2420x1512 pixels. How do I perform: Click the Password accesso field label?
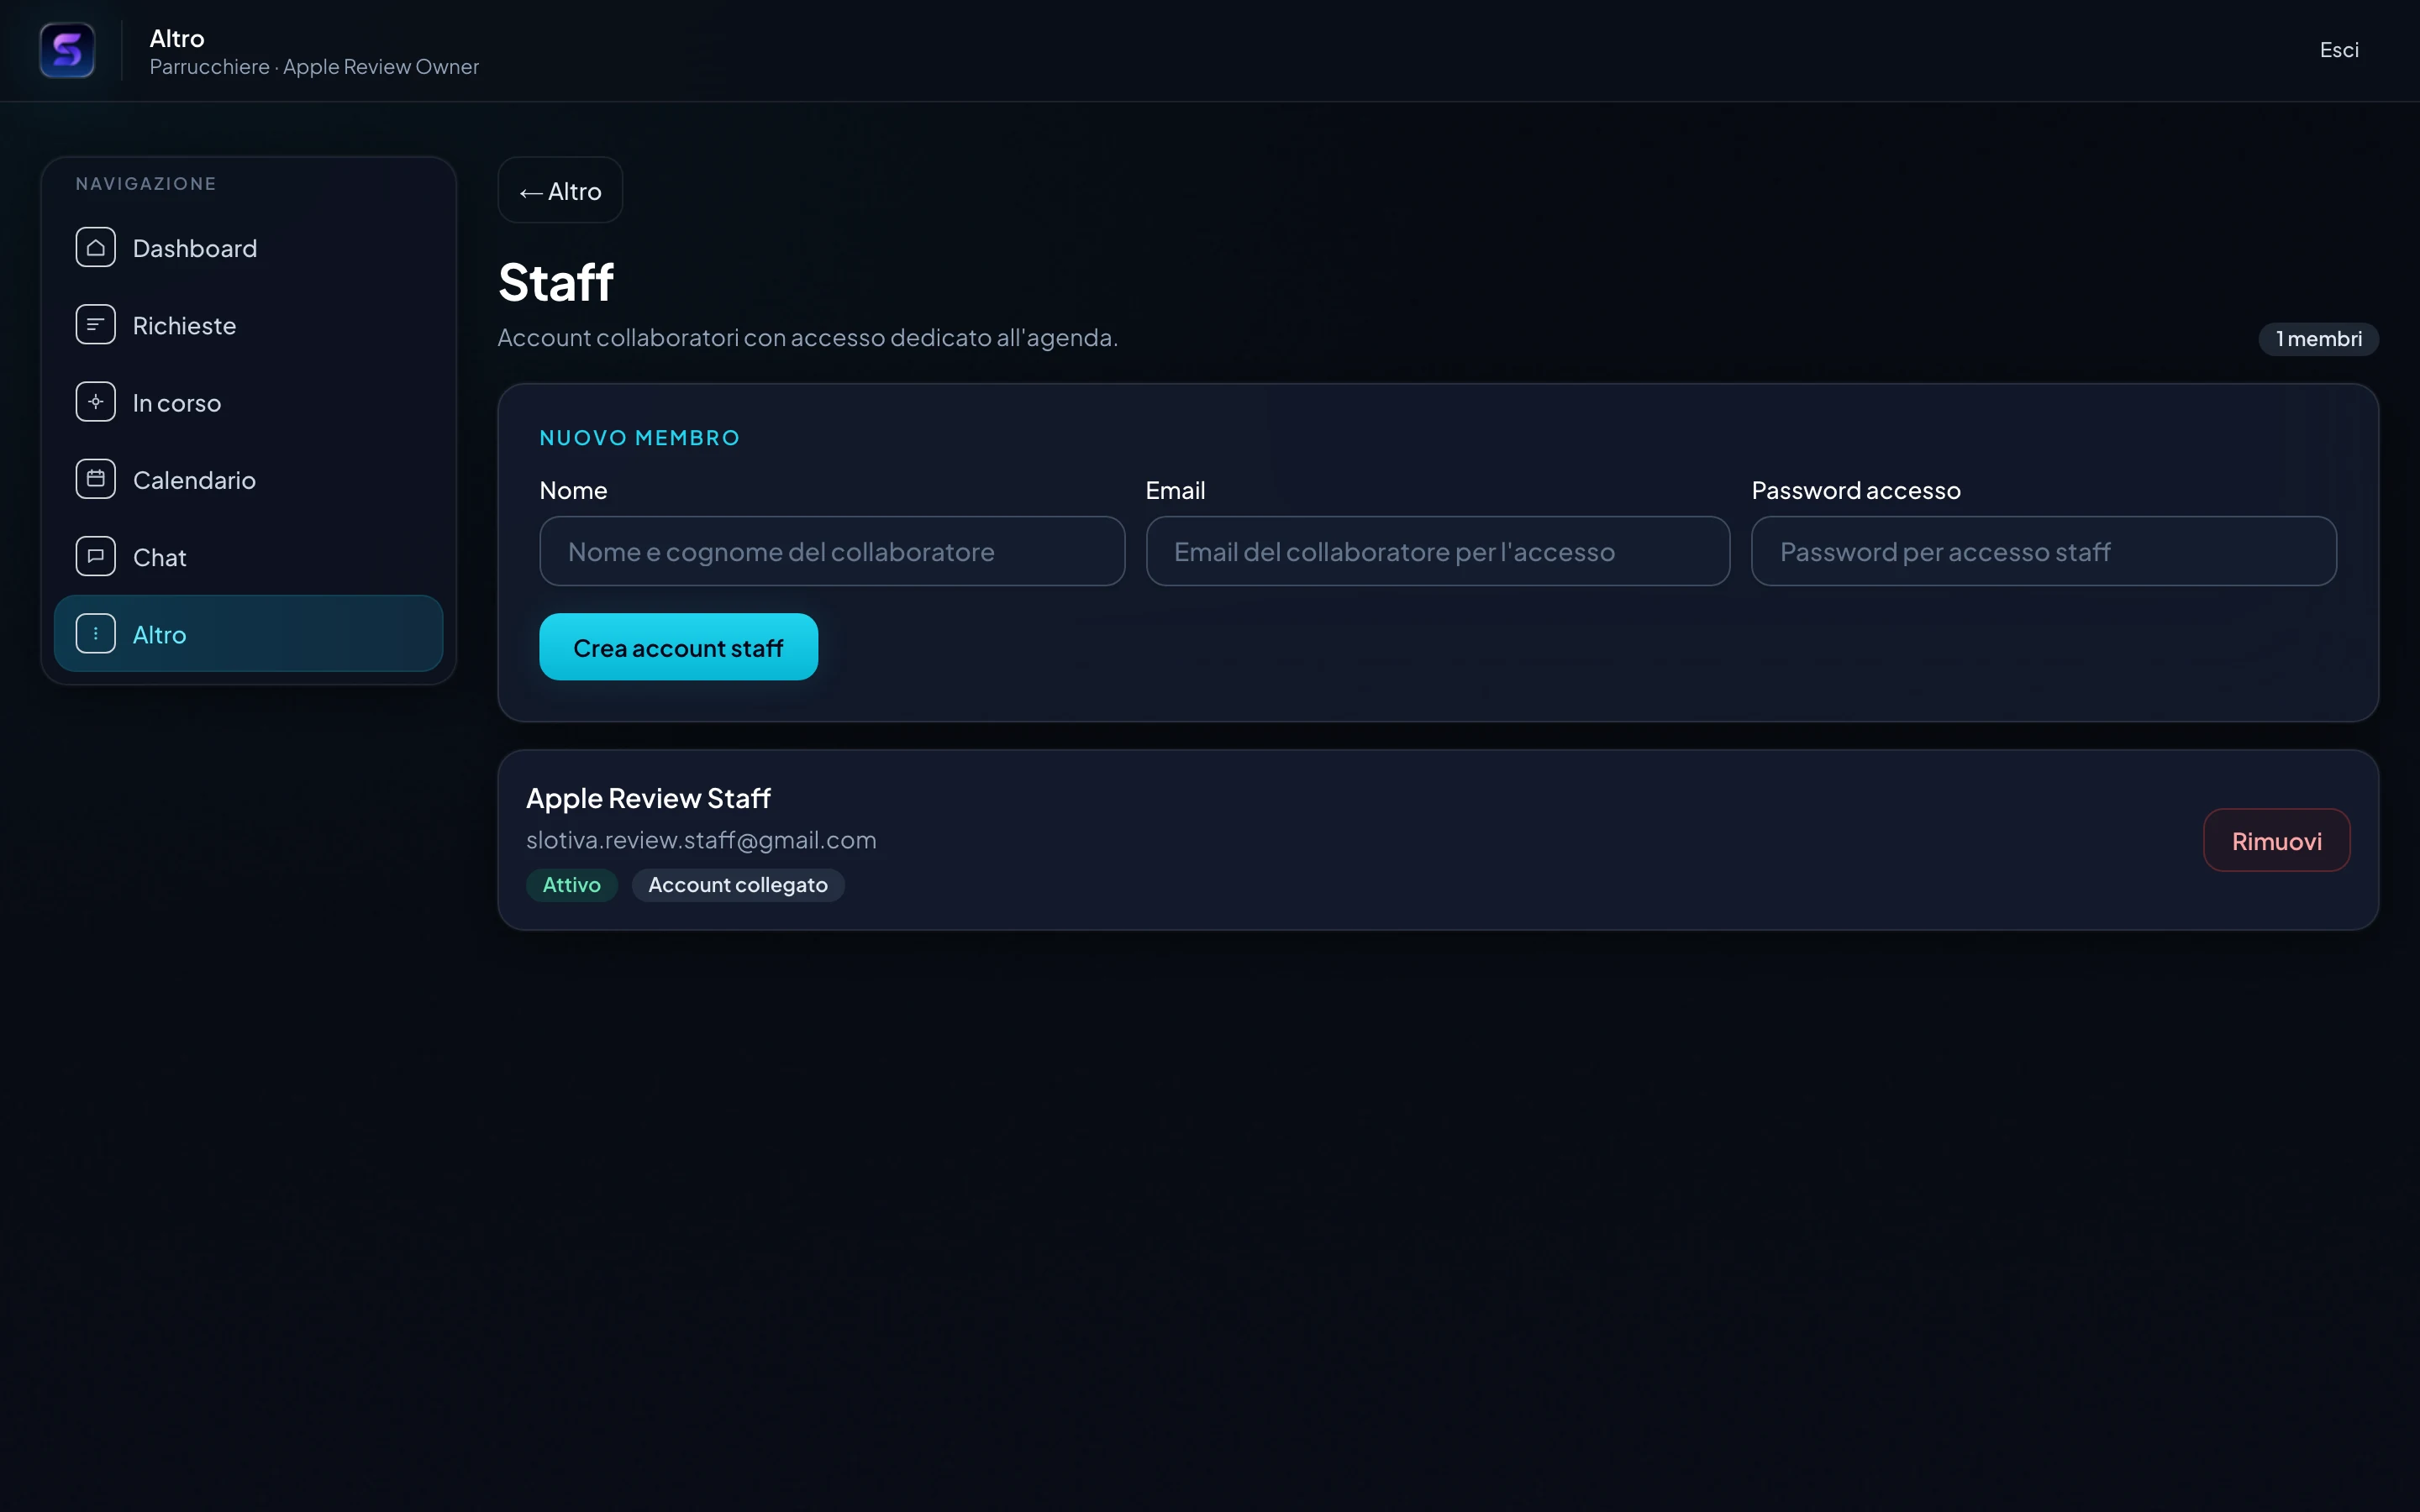click(x=1856, y=490)
